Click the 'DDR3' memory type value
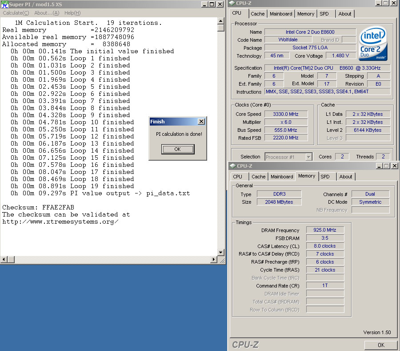 click(280, 194)
